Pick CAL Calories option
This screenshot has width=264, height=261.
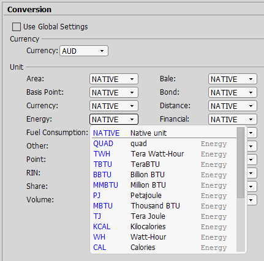[x=164, y=248]
